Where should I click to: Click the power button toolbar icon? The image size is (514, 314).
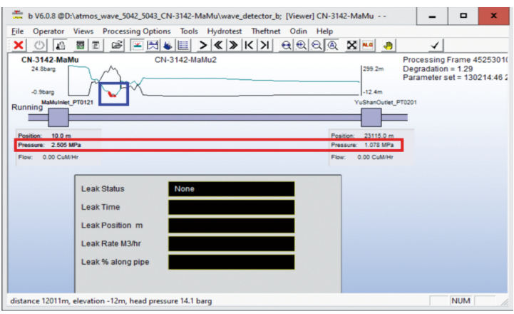40,45
